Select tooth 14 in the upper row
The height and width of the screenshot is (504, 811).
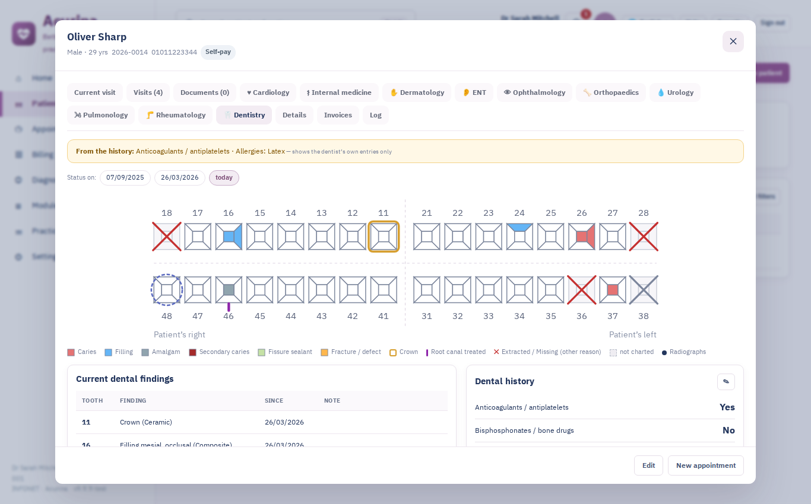[291, 237]
